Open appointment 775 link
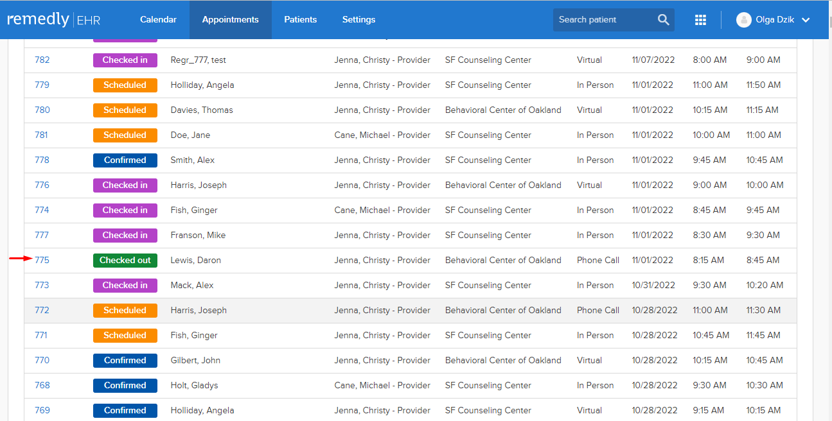Screen dimensions: 832x421 pyautogui.click(x=42, y=260)
